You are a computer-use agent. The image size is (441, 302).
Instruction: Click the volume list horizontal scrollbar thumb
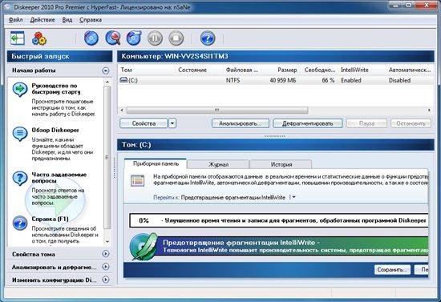click(216, 110)
